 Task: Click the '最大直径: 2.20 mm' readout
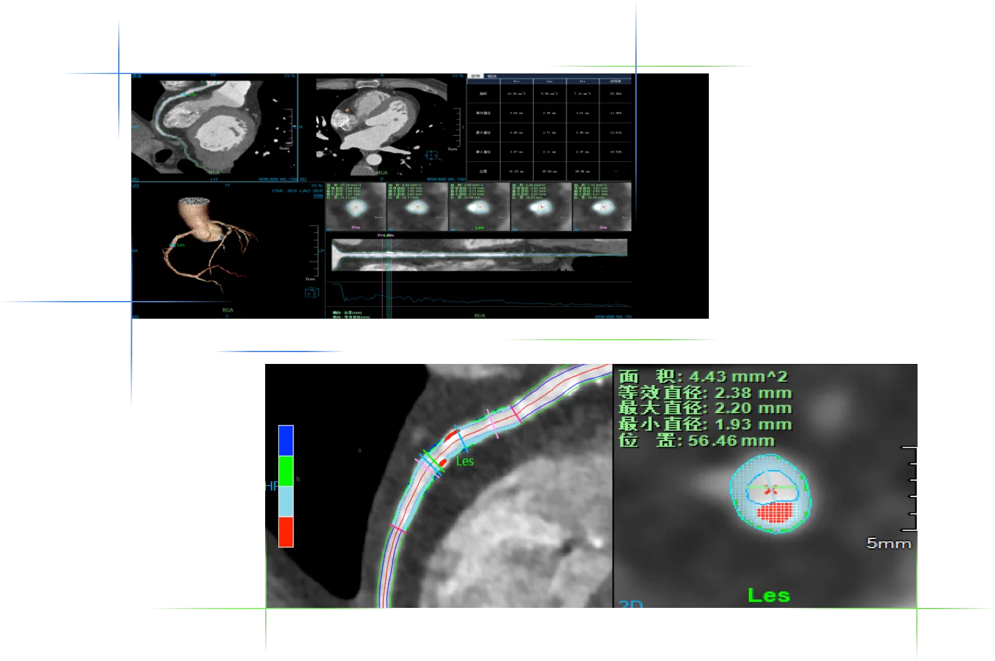(x=705, y=409)
